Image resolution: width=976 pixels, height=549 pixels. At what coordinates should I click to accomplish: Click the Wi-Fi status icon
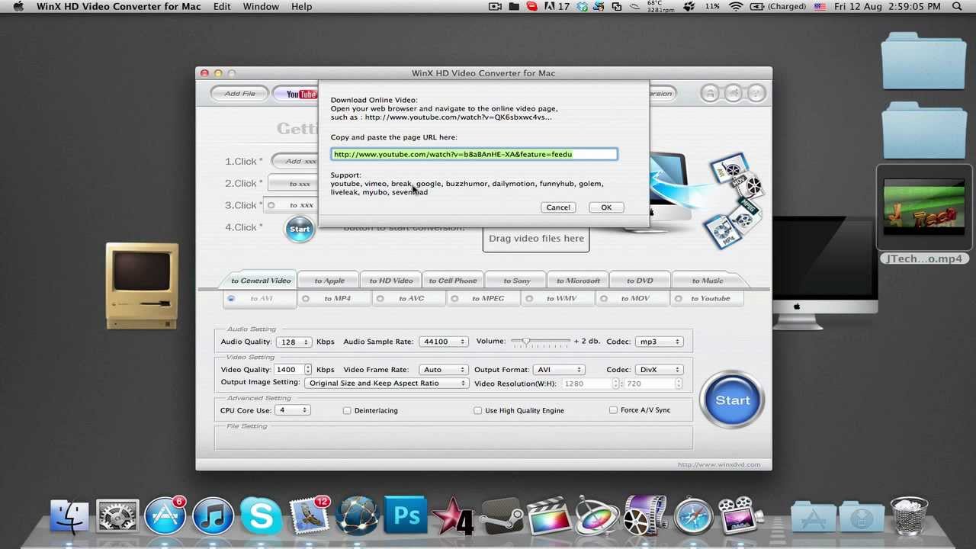(736, 6)
